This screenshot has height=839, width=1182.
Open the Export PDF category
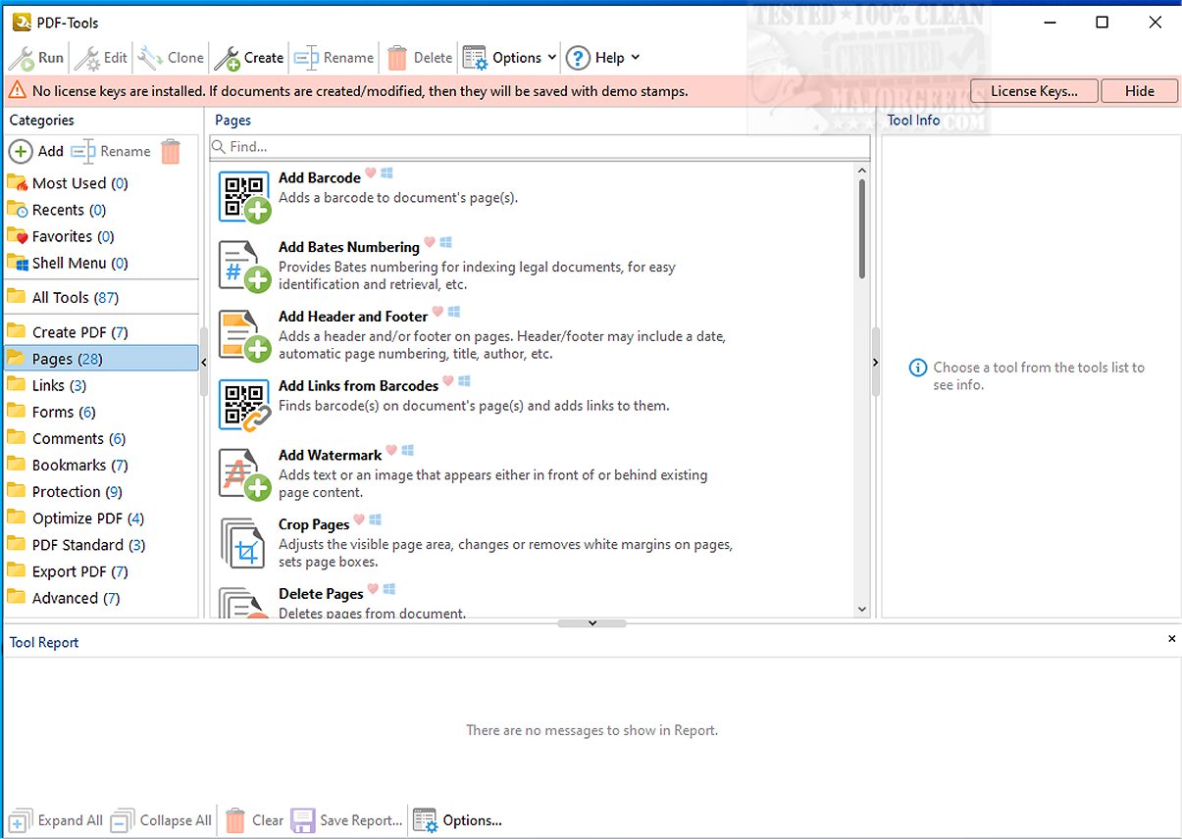click(100, 570)
